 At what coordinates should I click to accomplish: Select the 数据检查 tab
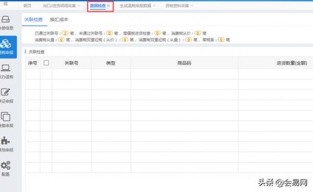[x=98, y=6]
